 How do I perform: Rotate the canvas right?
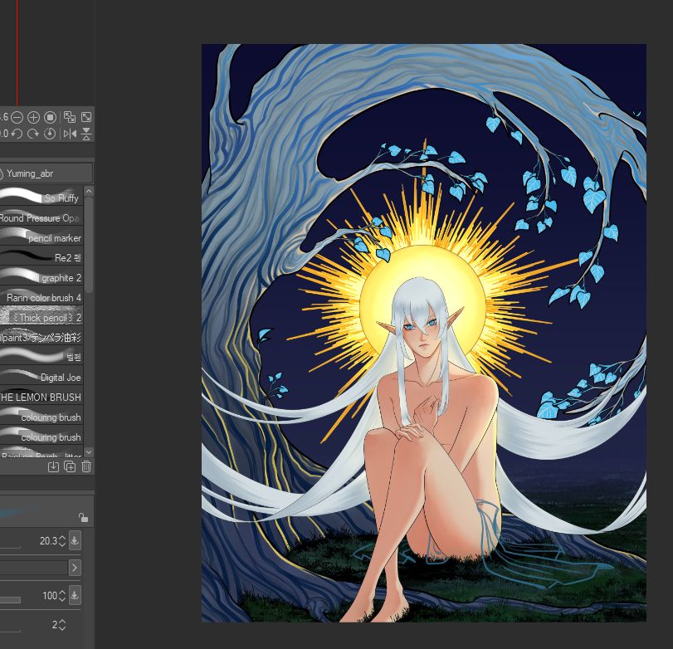(x=33, y=134)
